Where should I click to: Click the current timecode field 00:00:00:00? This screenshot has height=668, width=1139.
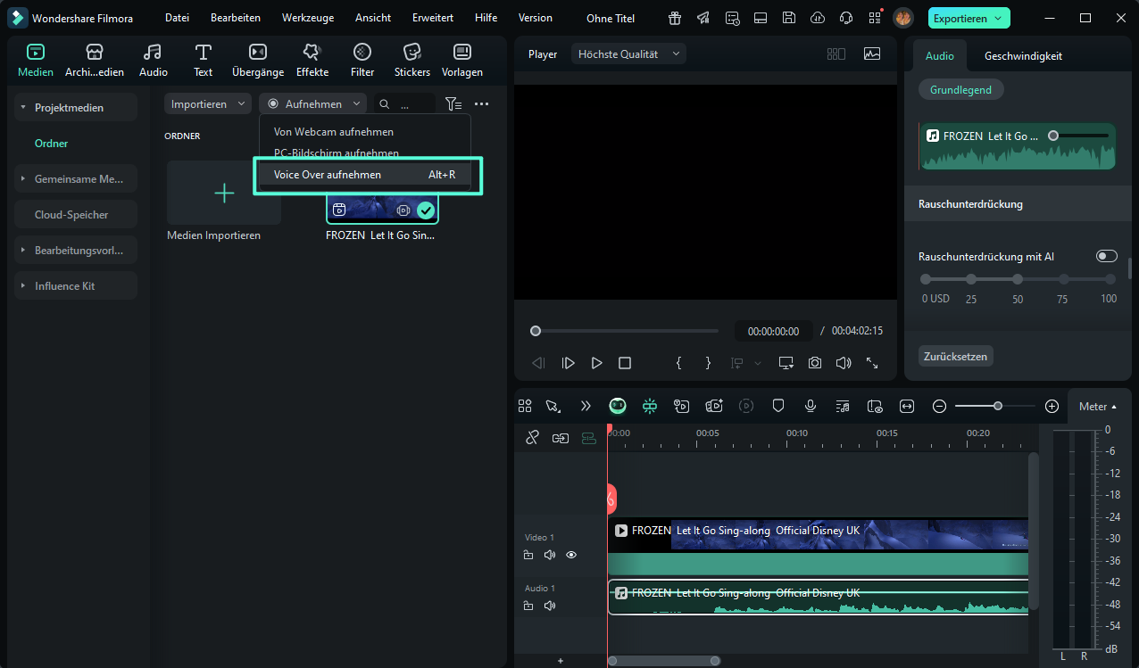pyautogui.click(x=773, y=331)
